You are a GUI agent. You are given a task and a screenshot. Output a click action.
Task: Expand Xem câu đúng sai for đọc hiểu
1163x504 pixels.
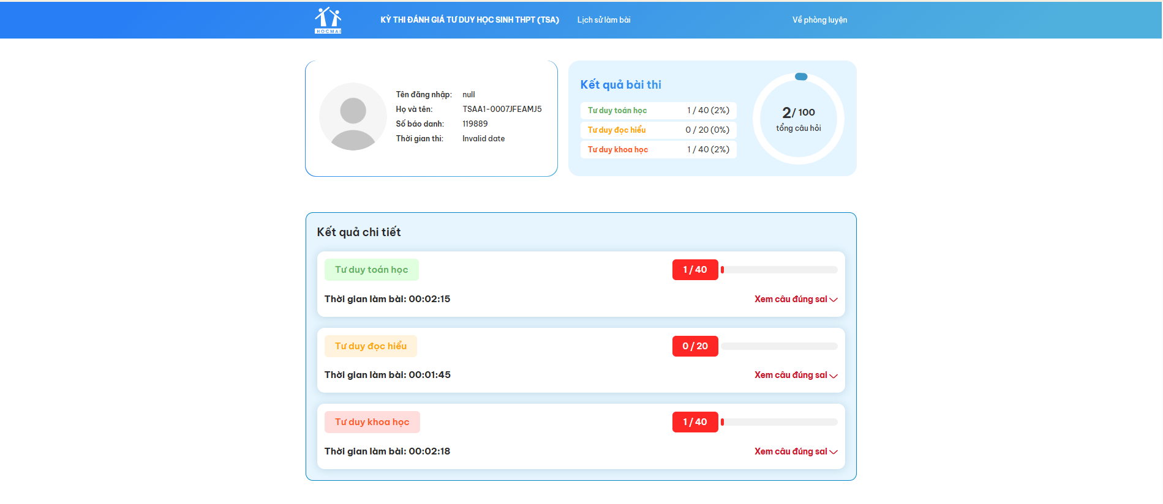coord(790,375)
